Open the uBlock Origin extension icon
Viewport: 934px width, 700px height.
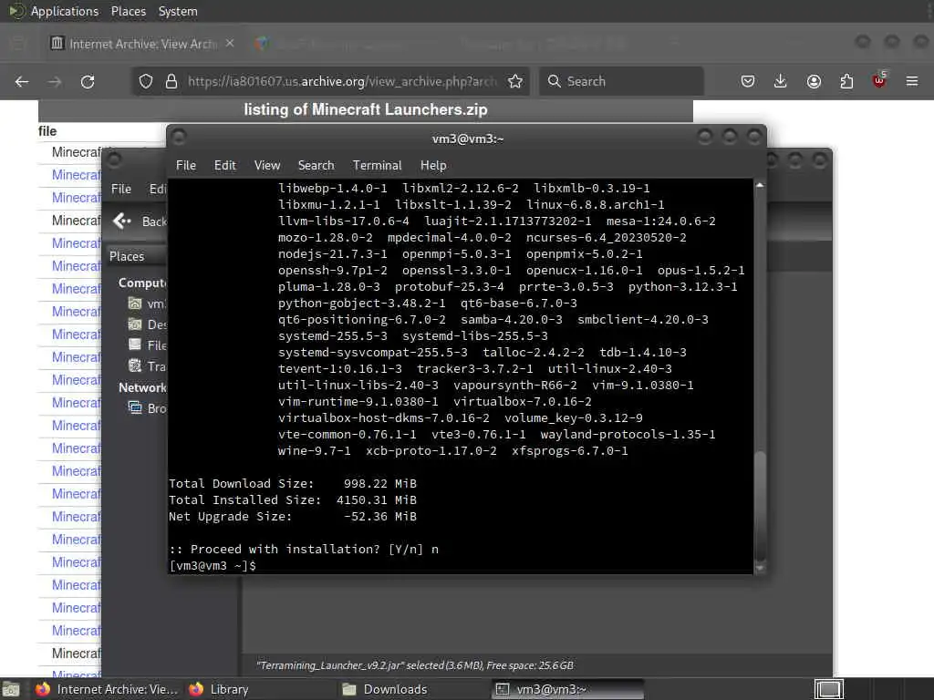(879, 80)
